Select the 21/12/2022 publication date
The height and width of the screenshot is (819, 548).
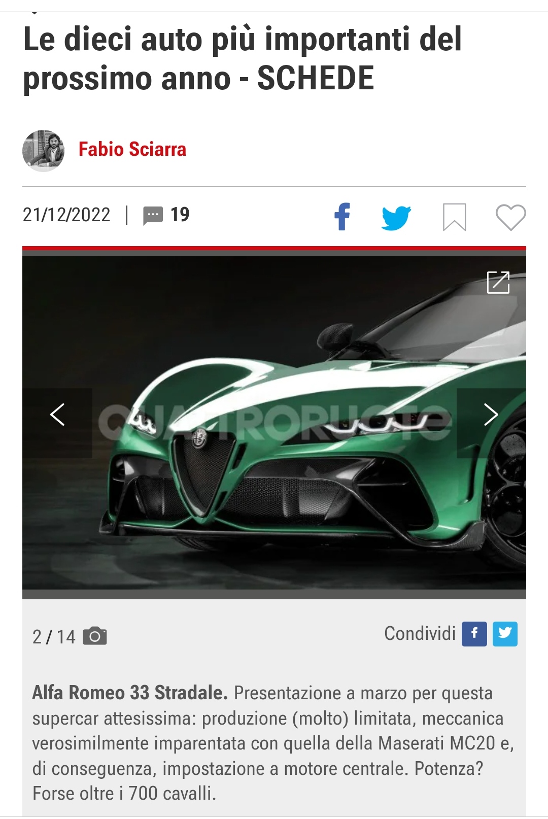[x=66, y=215]
